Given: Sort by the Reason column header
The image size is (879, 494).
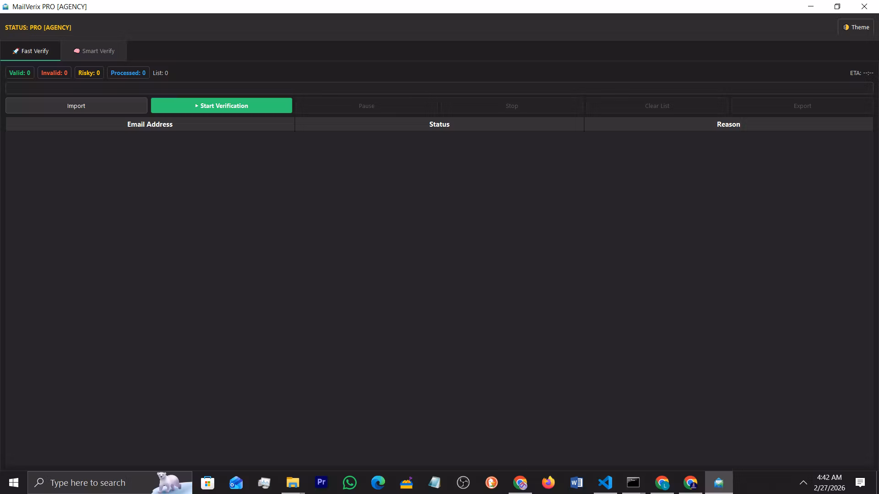Looking at the screenshot, I should point(728,124).
